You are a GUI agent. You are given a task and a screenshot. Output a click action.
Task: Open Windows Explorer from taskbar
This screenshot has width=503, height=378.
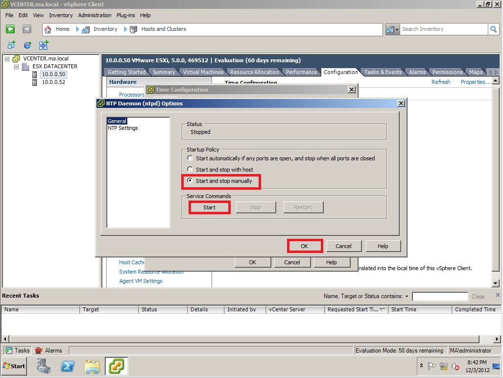pyautogui.click(x=92, y=366)
